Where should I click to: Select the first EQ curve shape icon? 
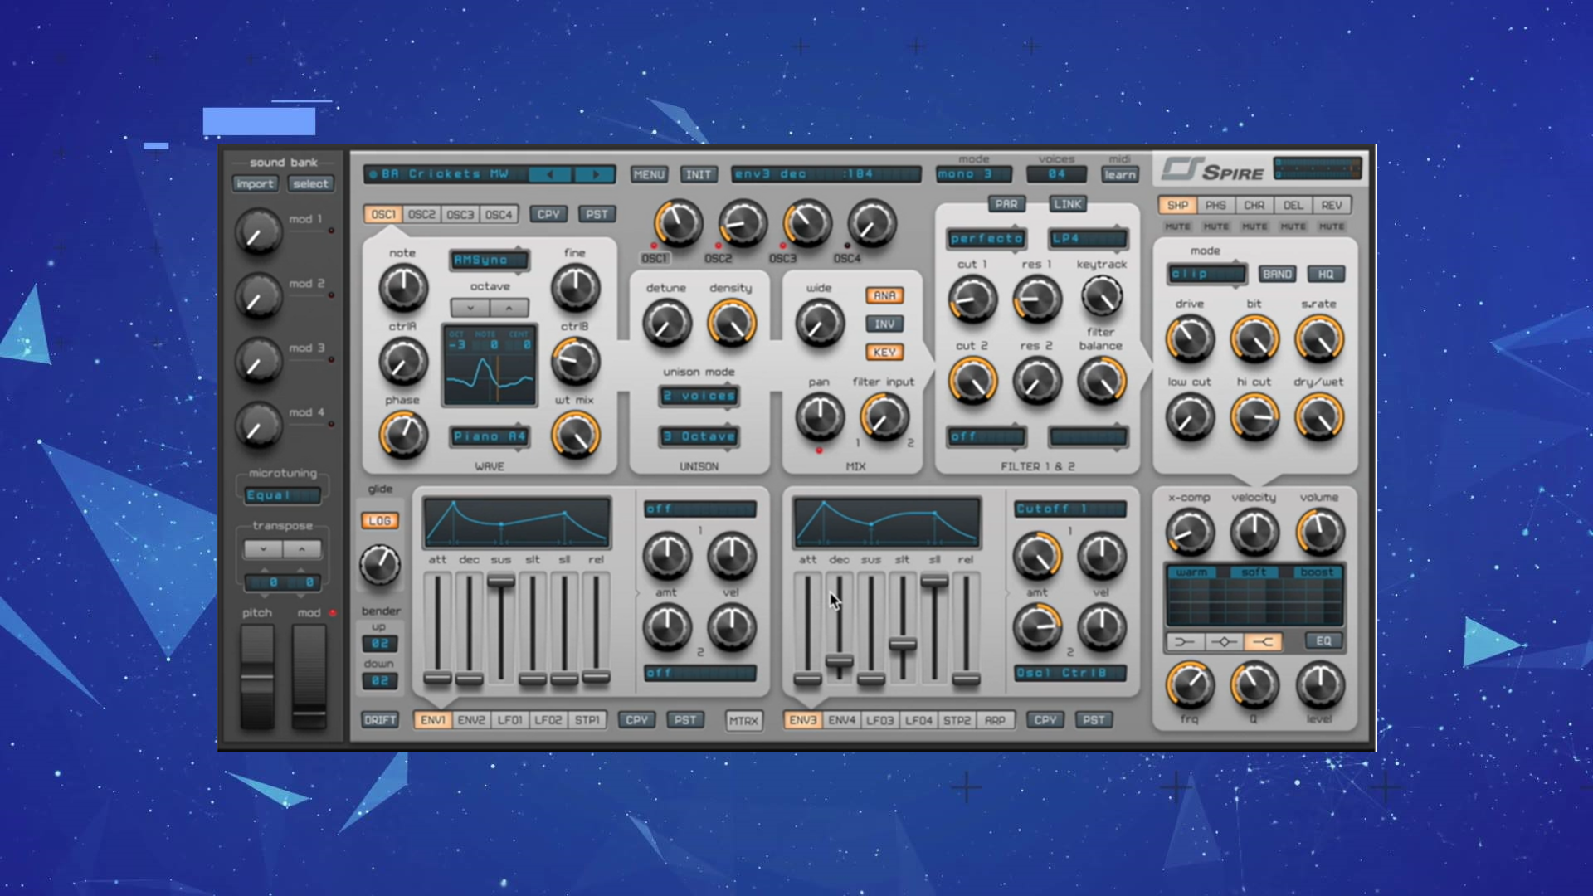click(1185, 641)
